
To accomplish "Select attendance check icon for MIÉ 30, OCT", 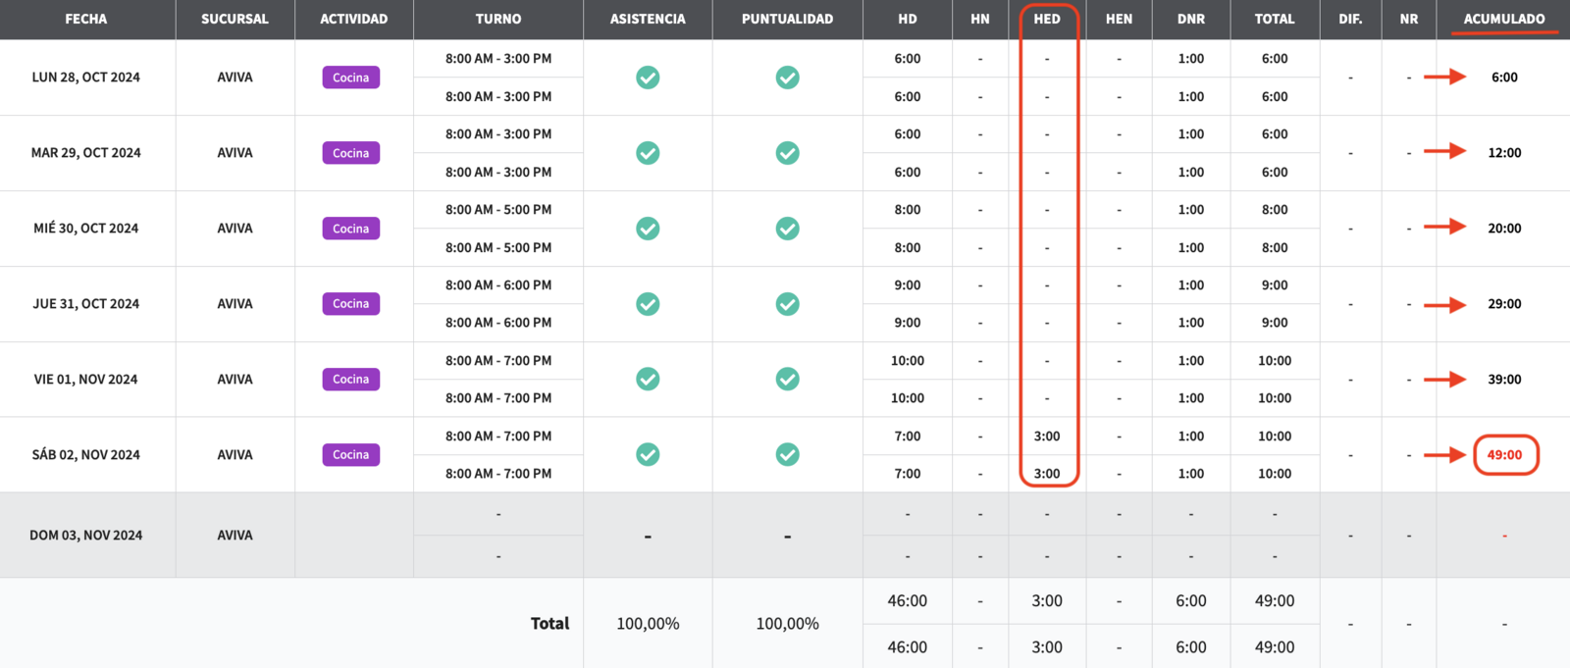I will 648,229.
